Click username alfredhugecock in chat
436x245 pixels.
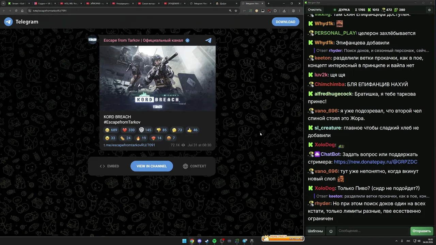click(x=333, y=94)
